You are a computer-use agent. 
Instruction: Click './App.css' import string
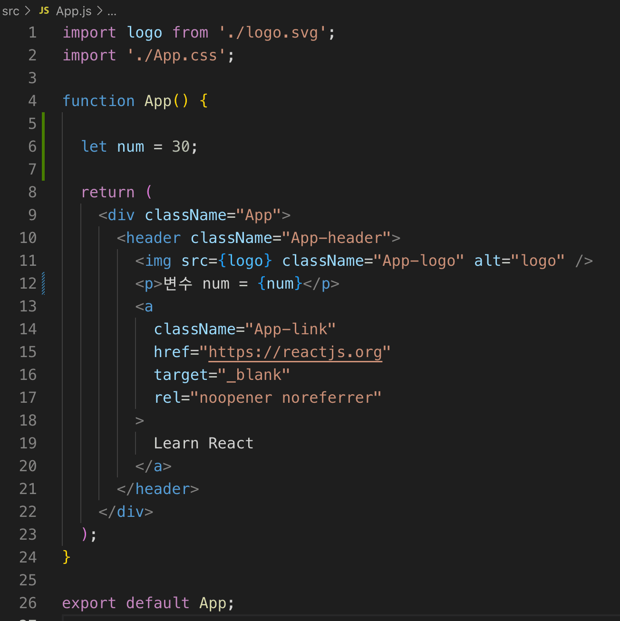point(177,56)
